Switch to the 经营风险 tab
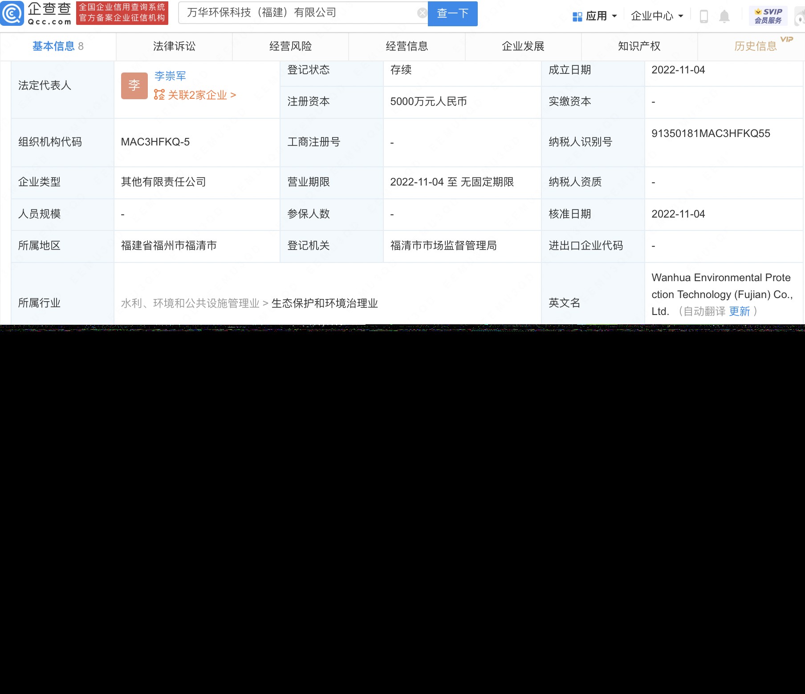This screenshot has width=805, height=694. point(290,46)
